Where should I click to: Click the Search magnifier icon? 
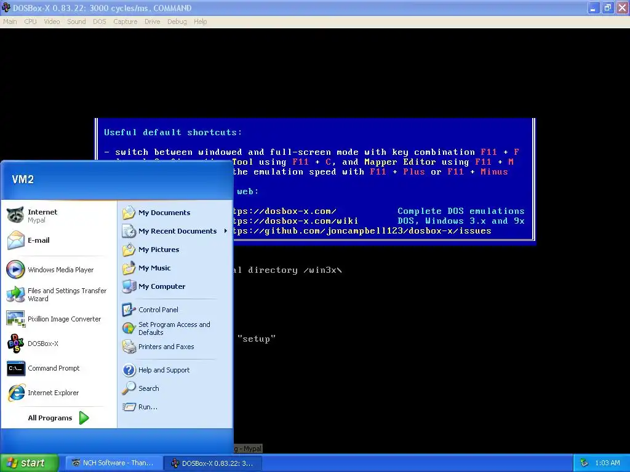[129, 388]
